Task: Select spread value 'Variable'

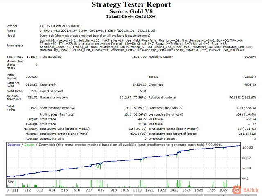Action: coord(250,76)
